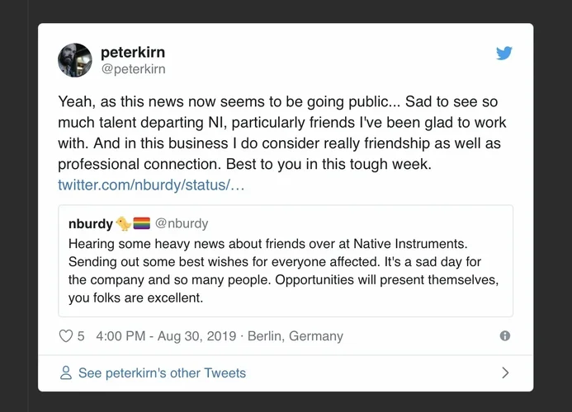Open the twitter.com/nburdy/status link
This screenshot has width=572, height=412.
pyautogui.click(x=151, y=185)
